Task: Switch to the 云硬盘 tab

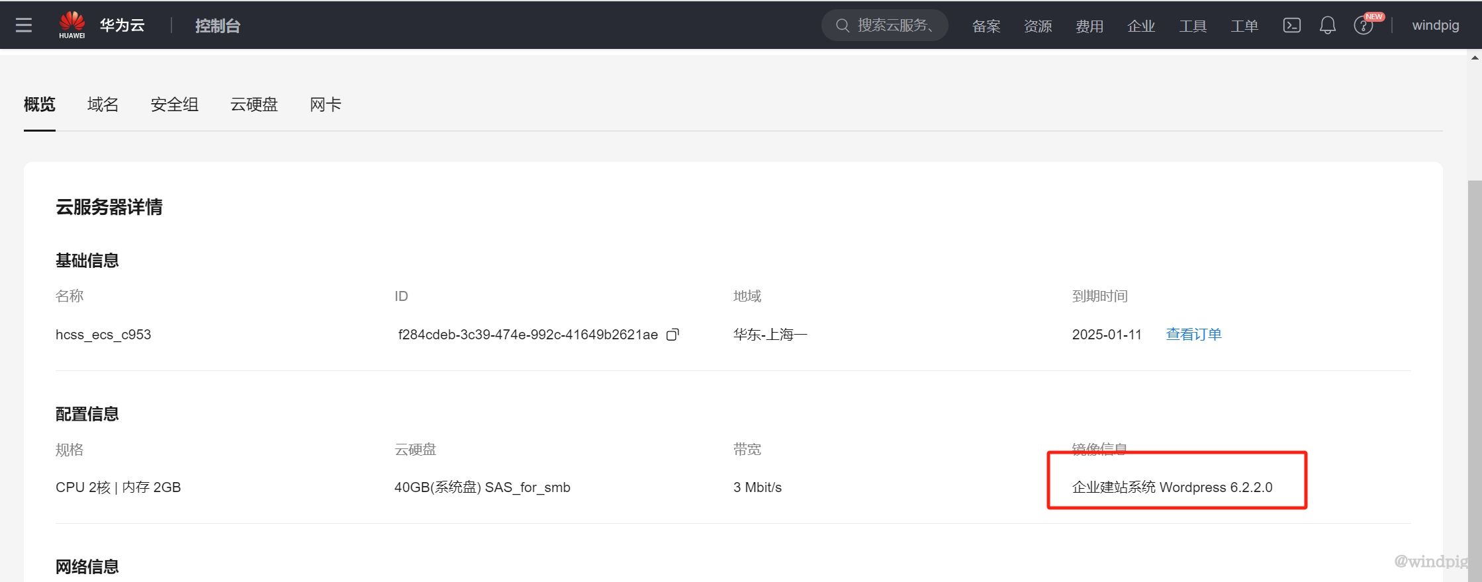Action: (254, 104)
